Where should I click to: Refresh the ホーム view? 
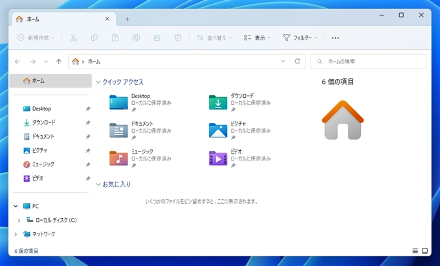pyautogui.click(x=298, y=61)
